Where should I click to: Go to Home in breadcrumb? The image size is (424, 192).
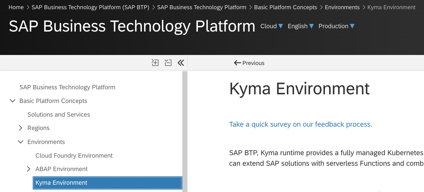point(16,8)
